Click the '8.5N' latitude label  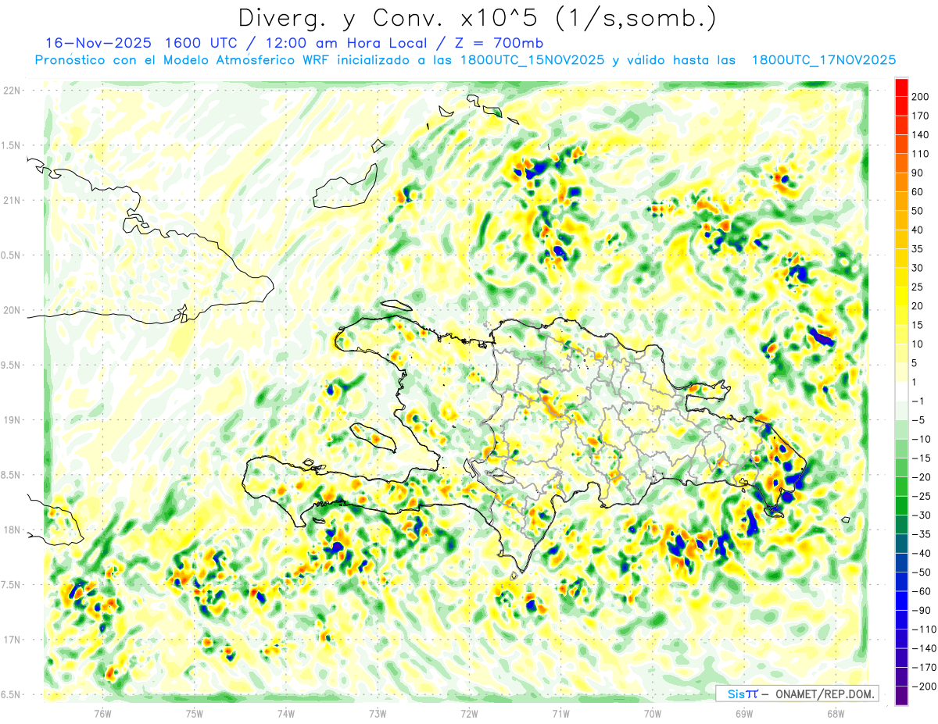pos(12,475)
